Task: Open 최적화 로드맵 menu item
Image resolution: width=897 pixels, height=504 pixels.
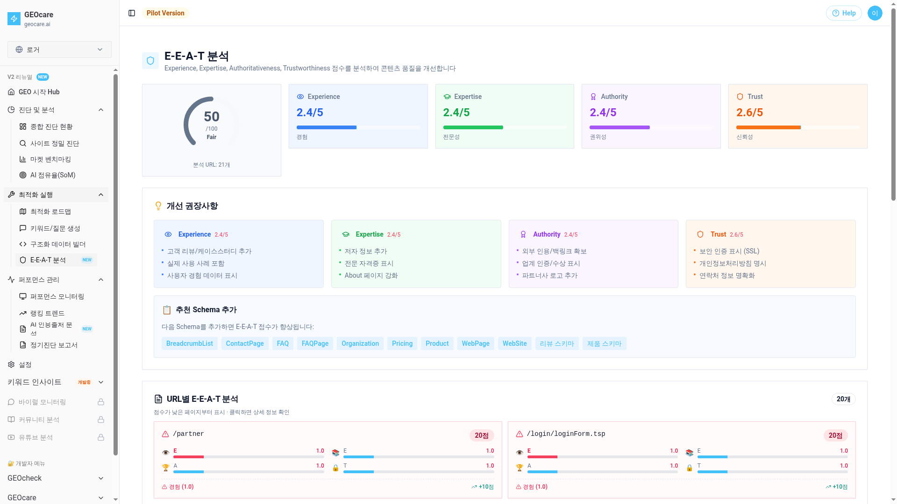Action: [x=50, y=211]
